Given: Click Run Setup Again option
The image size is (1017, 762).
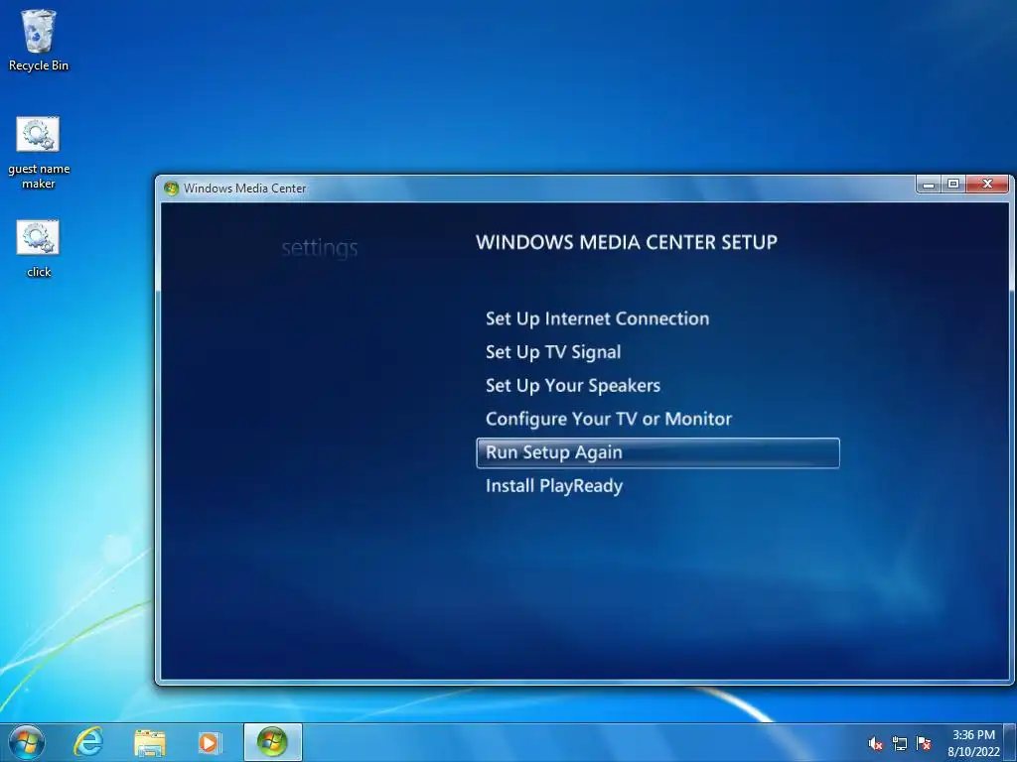Looking at the screenshot, I should (657, 452).
